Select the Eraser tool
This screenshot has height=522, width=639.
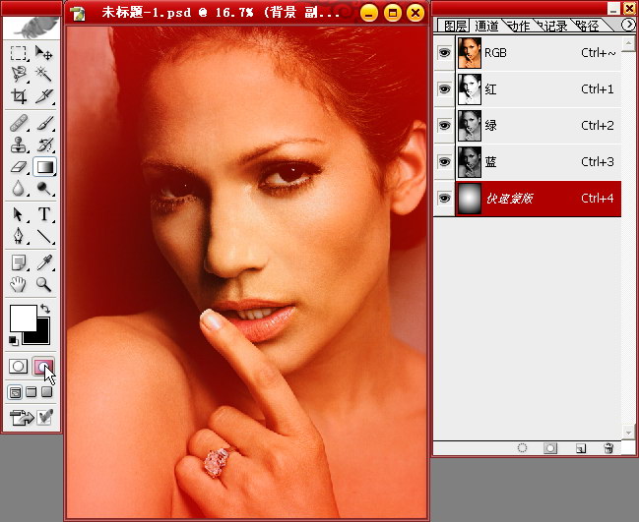click(18, 167)
